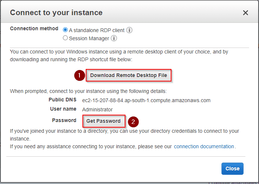Choose the Session Manager radio option
This screenshot has height=184, width=259.
[65, 38]
